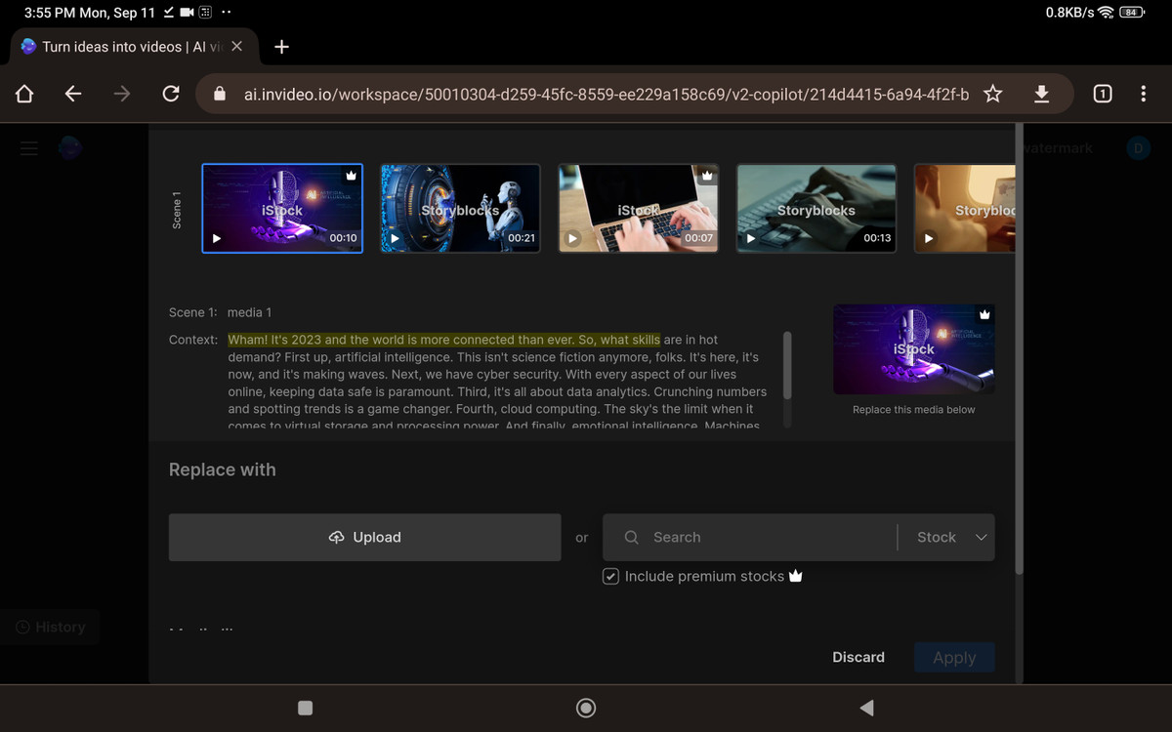
Task: Tap the download icon in the address bar
Action: 1041,94
